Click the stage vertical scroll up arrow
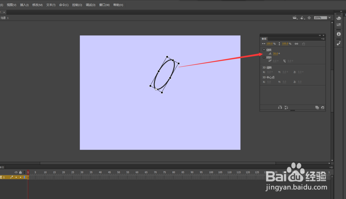Screen dimensions: 346x199 pos(332,22)
